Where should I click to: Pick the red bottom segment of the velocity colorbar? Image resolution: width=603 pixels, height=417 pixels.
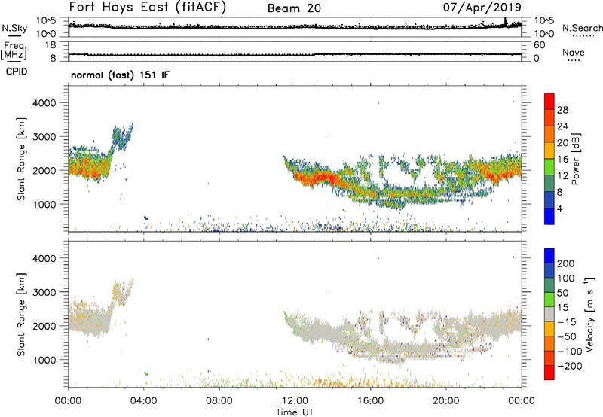[x=549, y=373]
